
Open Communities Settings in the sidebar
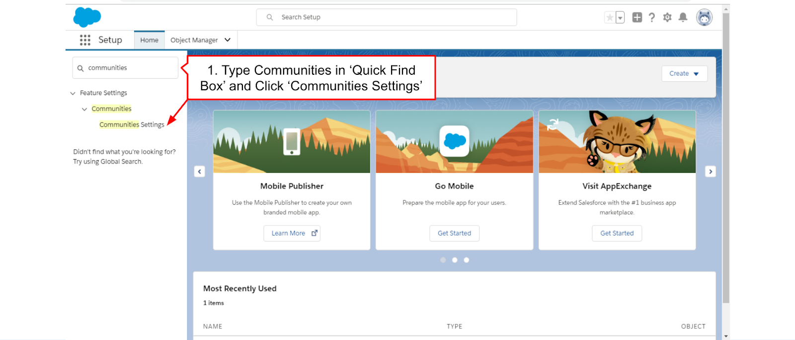tap(132, 124)
